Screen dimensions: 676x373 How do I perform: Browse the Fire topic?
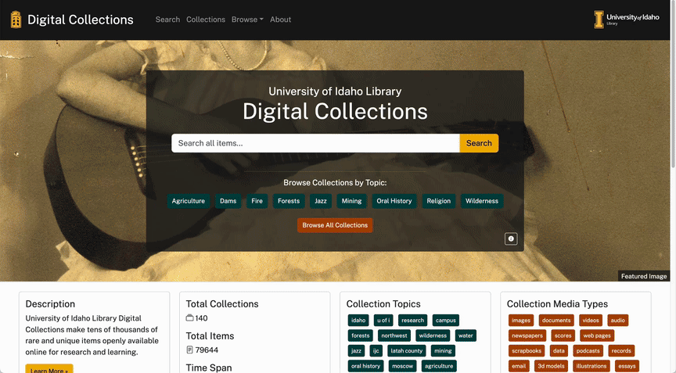tap(257, 201)
